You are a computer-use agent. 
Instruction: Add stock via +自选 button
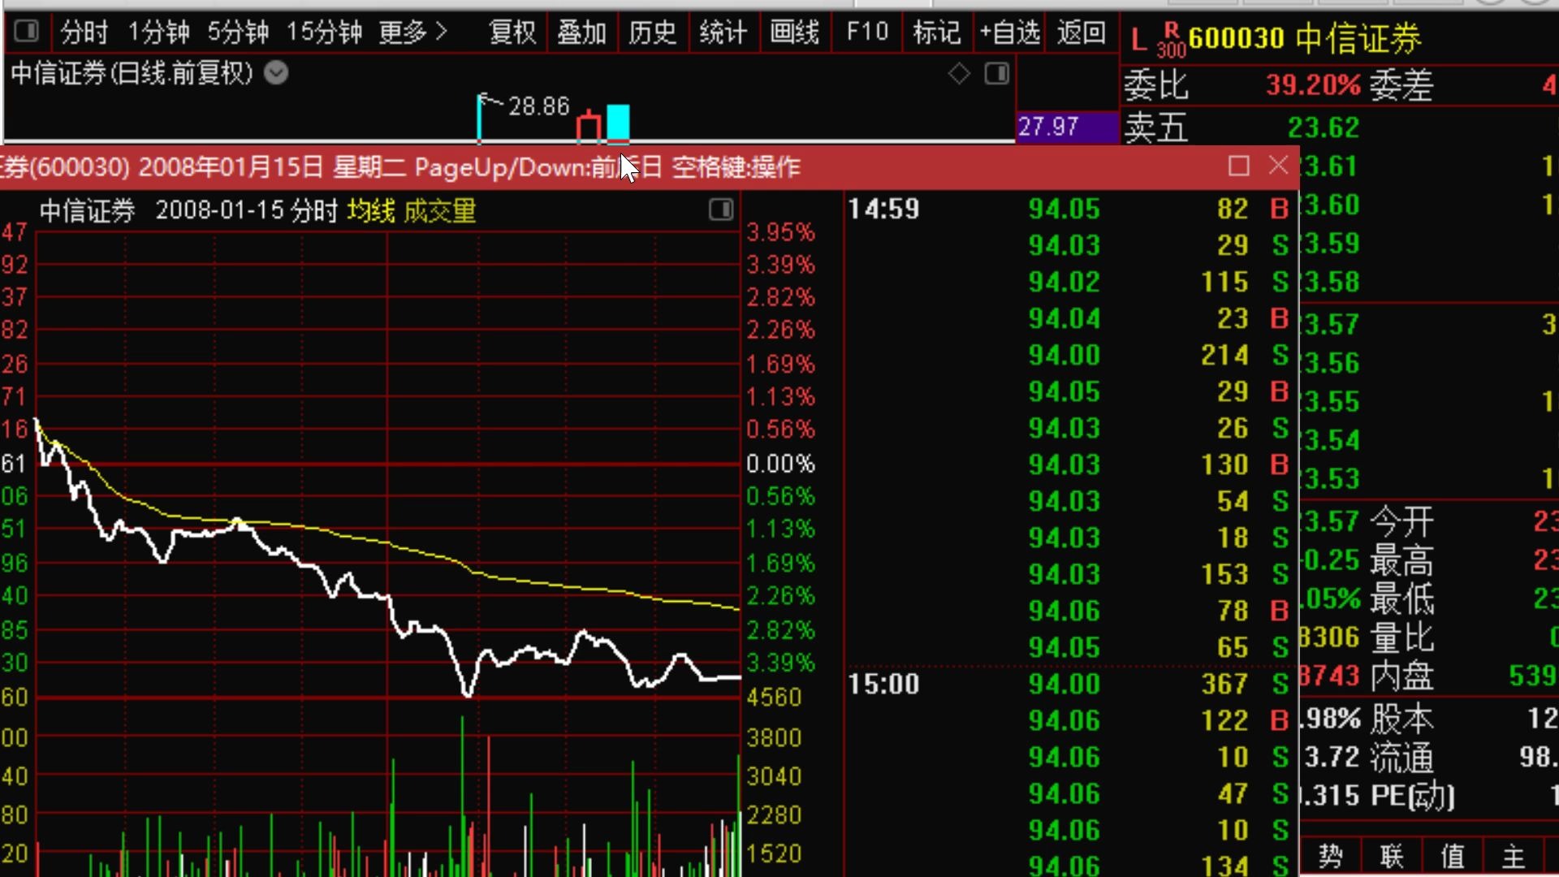pos(1009,32)
